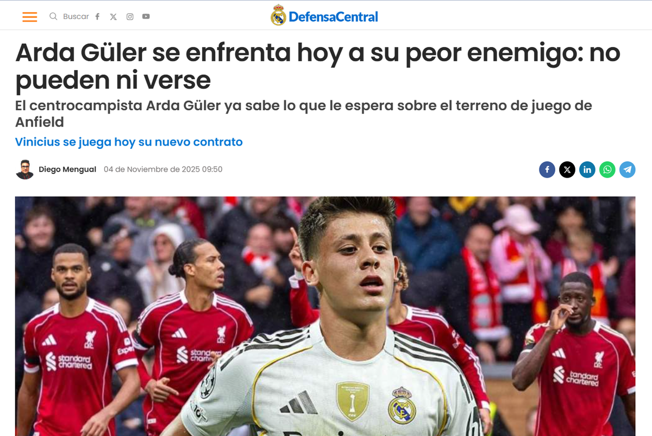Screen dimensions: 652x436
Task: Follow the 'Vinicius se juega hoy su nuevo contrato' link
Action: [129, 142]
